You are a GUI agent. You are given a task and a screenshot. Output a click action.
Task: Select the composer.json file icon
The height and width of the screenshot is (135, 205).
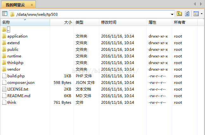tap(4, 83)
